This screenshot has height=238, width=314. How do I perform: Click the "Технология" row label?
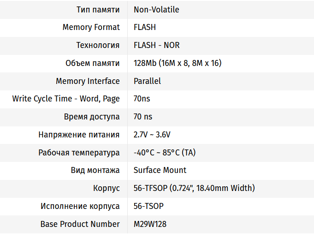[98, 45]
